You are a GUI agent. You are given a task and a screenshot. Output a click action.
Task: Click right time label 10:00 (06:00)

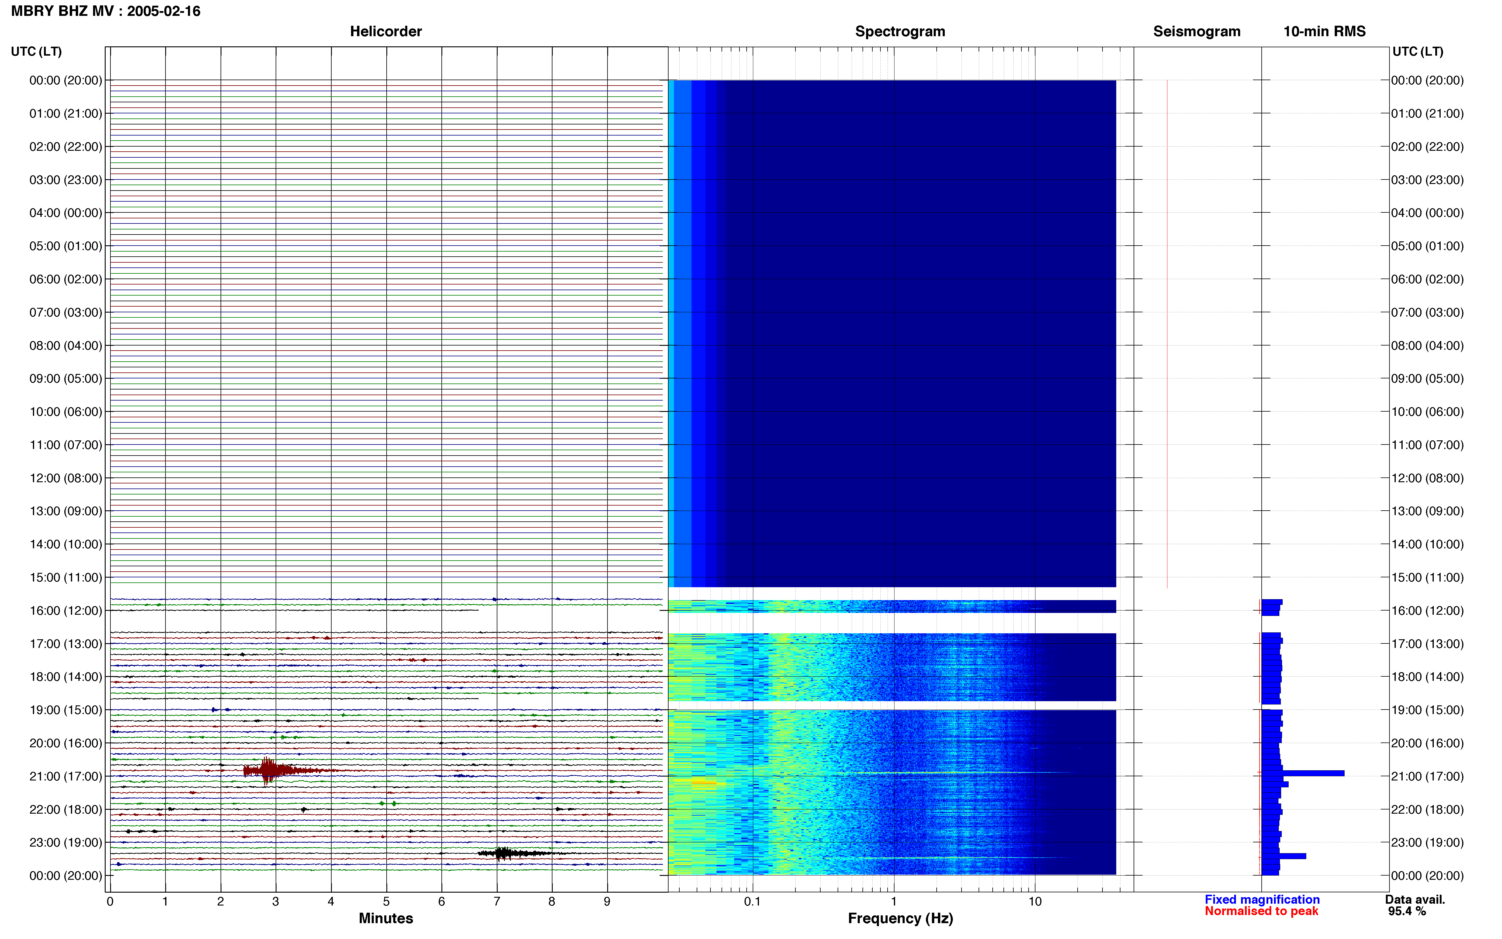[x=1427, y=412]
